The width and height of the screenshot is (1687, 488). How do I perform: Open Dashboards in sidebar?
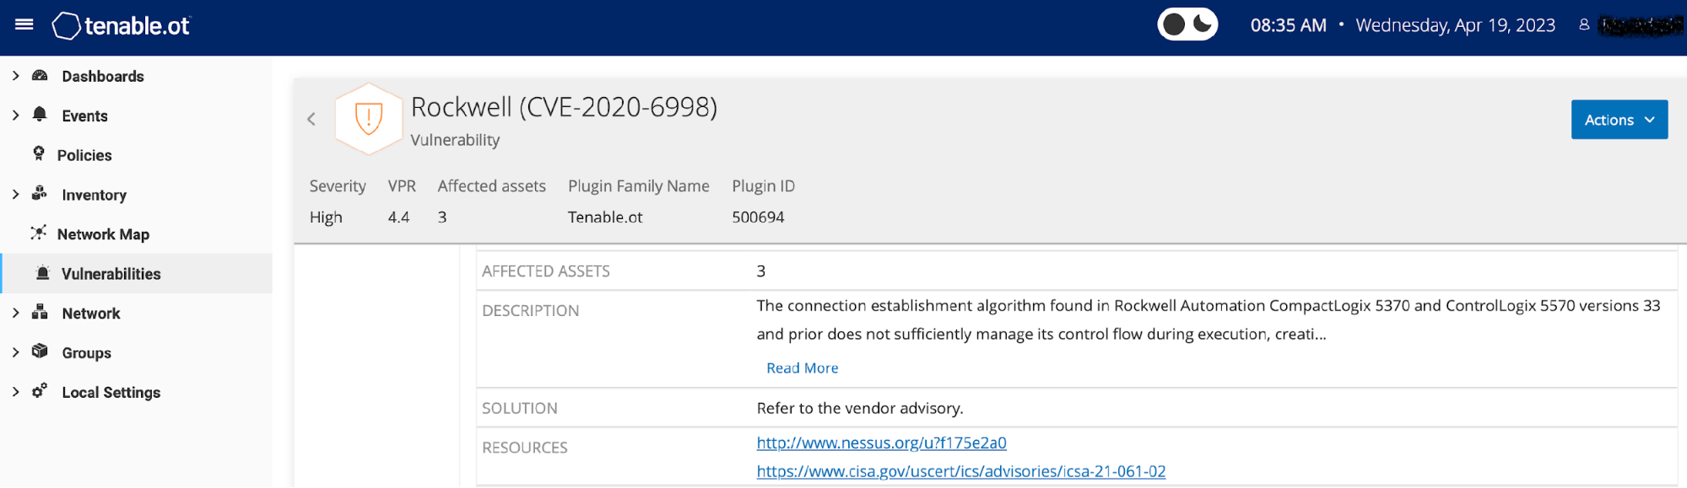103,77
